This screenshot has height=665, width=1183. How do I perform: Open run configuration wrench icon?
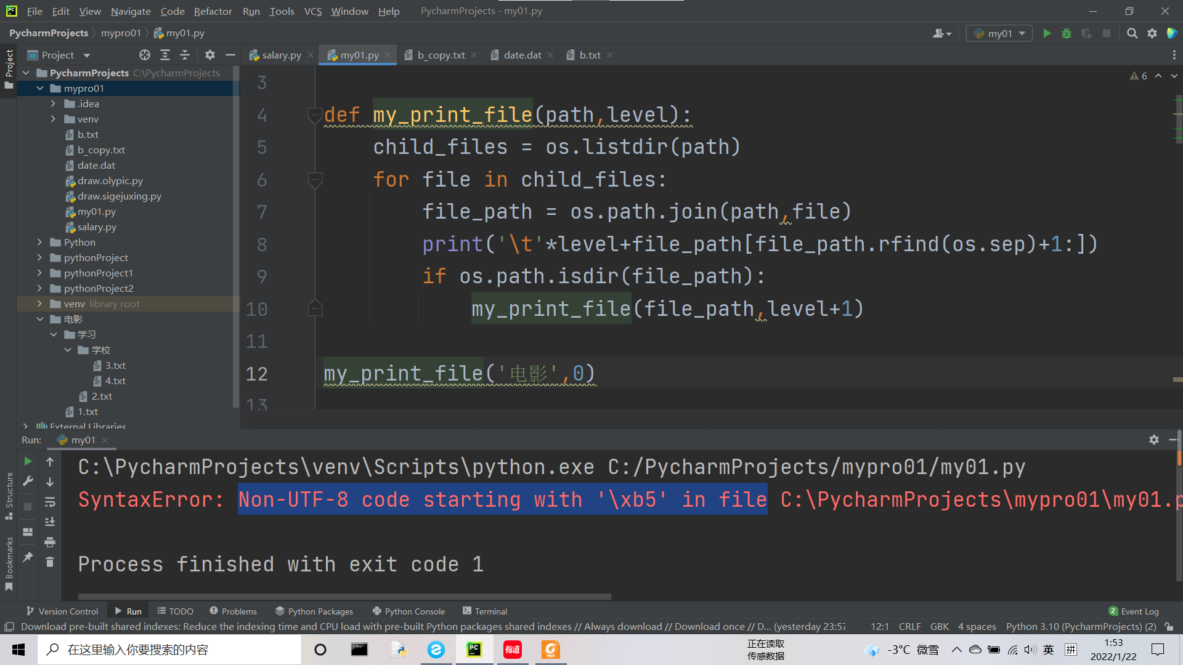pyautogui.click(x=28, y=482)
